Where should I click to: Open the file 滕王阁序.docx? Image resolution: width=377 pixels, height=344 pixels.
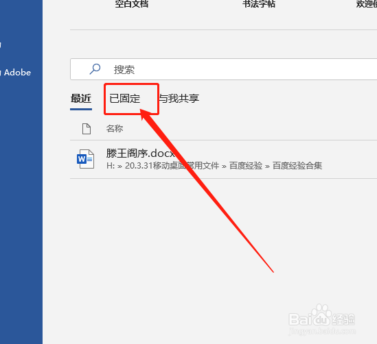click(140, 153)
